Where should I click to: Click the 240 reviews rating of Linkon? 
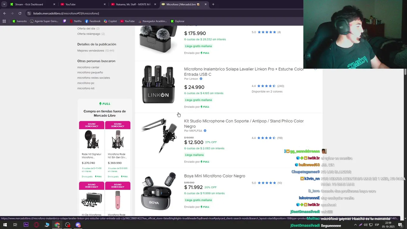(x=268, y=86)
